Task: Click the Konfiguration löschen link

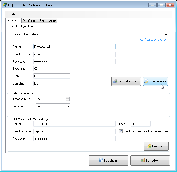Action: [x=154, y=40]
